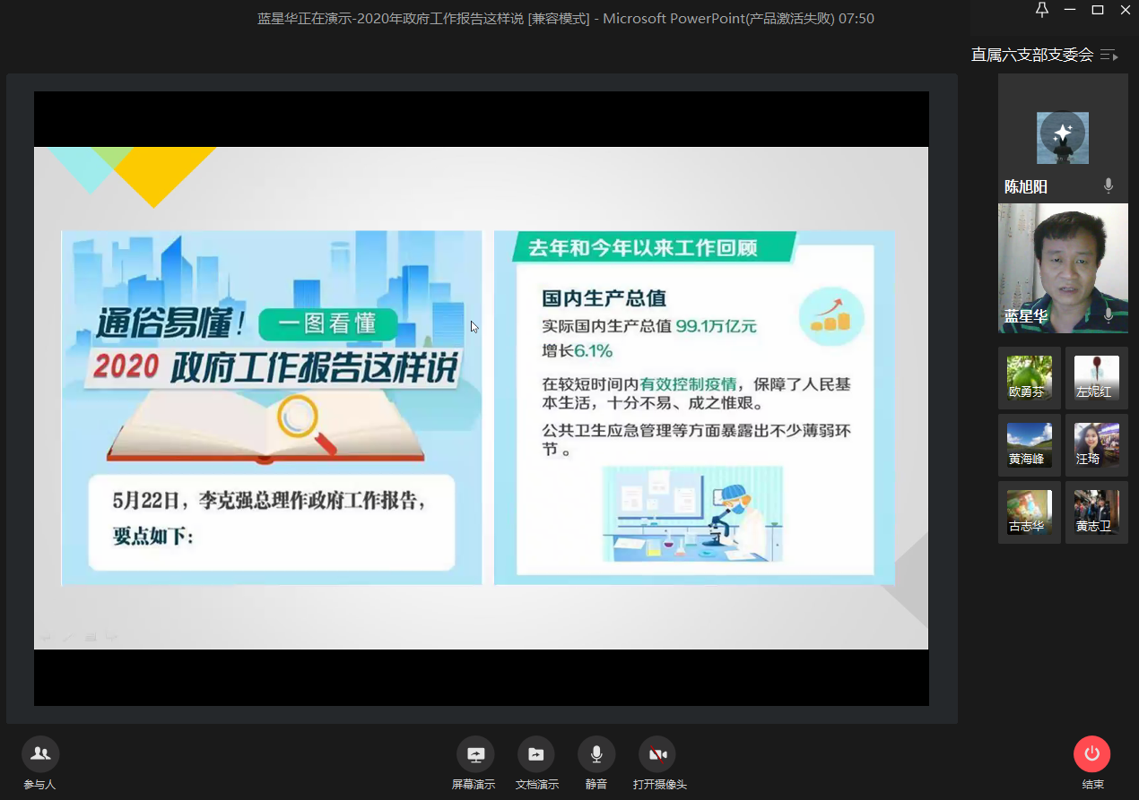Click 陈旭阳's microphone icon
The width and height of the screenshot is (1139, 800).
(x=1109, y=186)
